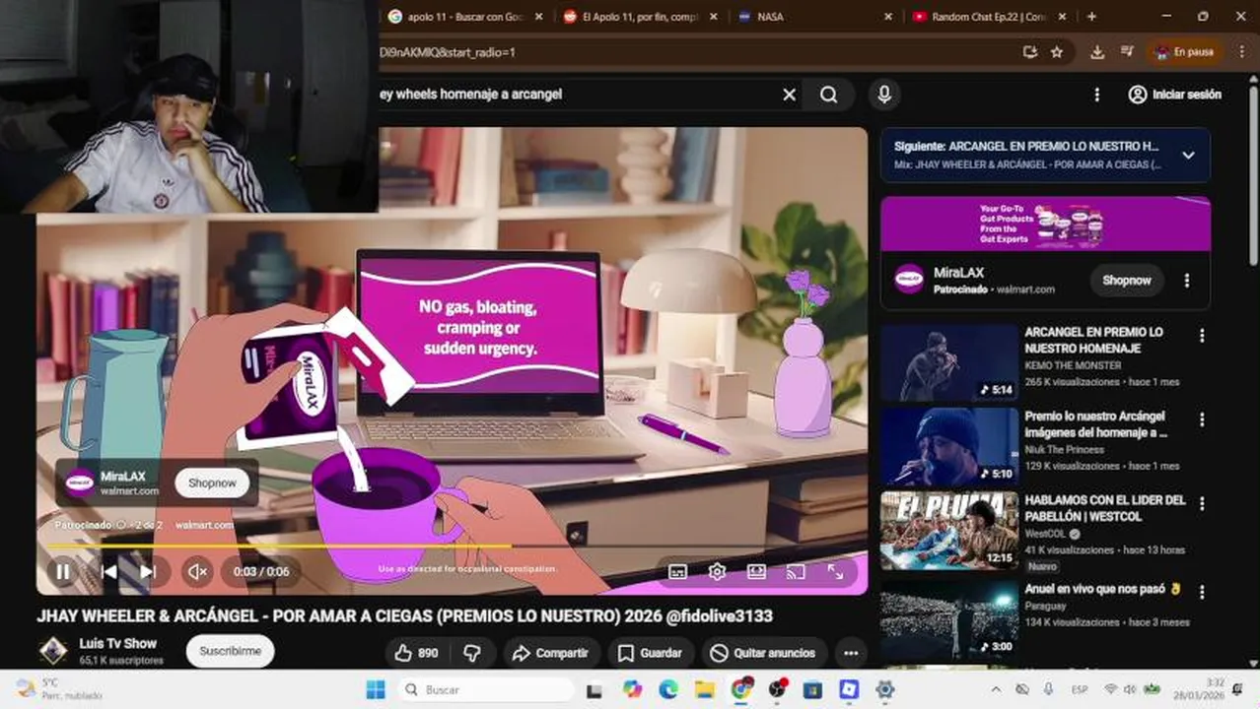Bookmark page with star icon
The image size is (1260, 709).
pyautogui.click(x=1057, y=52)
